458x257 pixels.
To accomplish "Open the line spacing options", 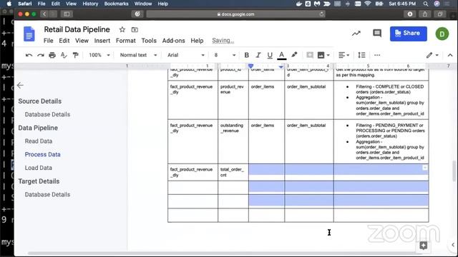I will point(361,55).
